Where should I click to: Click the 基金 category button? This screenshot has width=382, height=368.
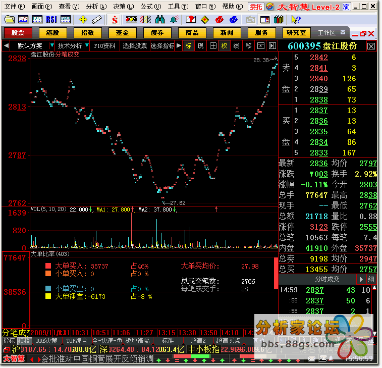122,33
